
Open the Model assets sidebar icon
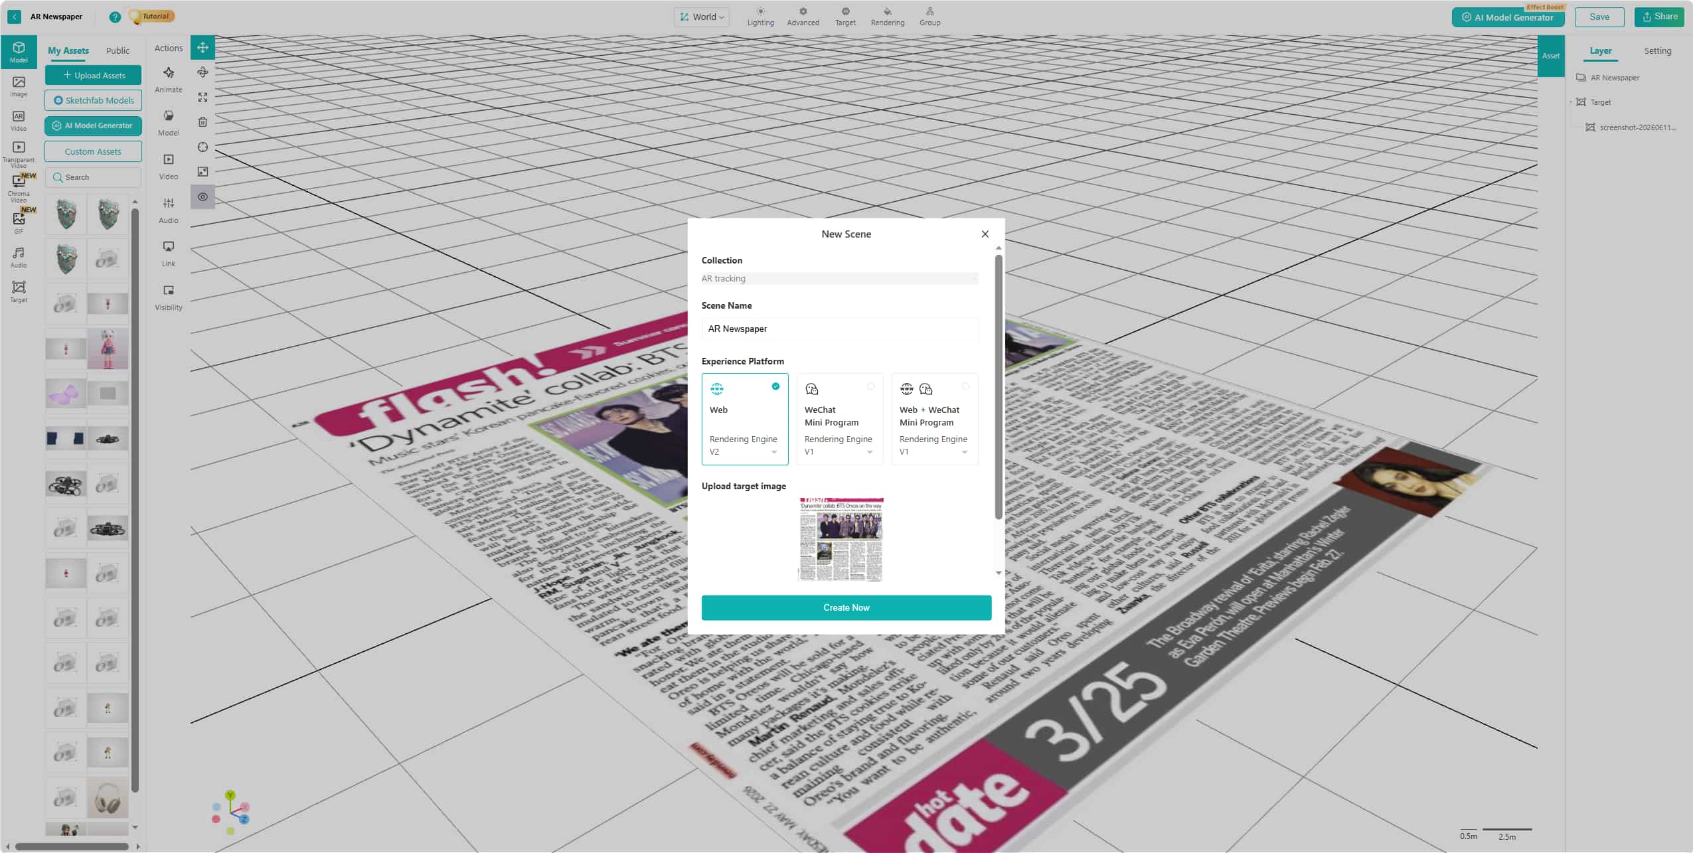tap(19, 52)
